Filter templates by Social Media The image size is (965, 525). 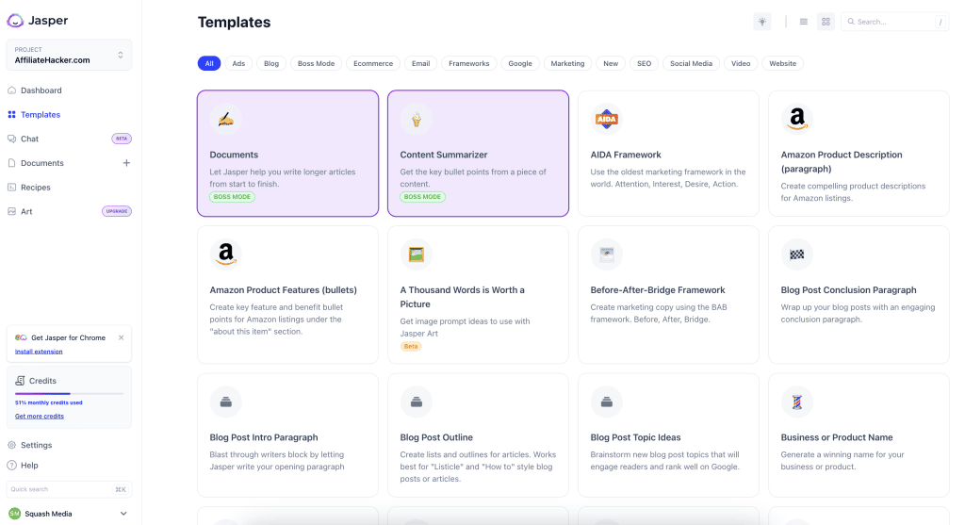pyautogui.click(x=691, y=63)
